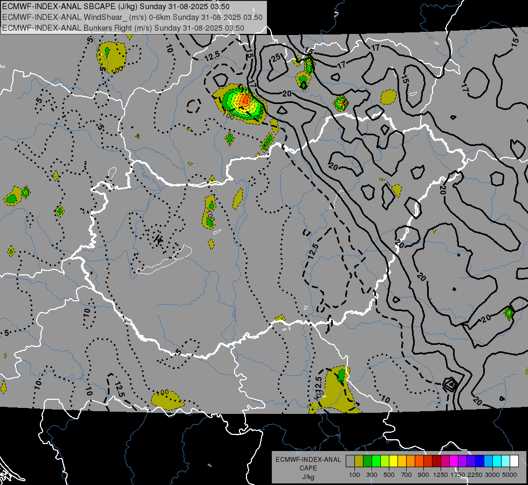
Task: Click the sky blue swatch above 3000
Action: [489, 461]
